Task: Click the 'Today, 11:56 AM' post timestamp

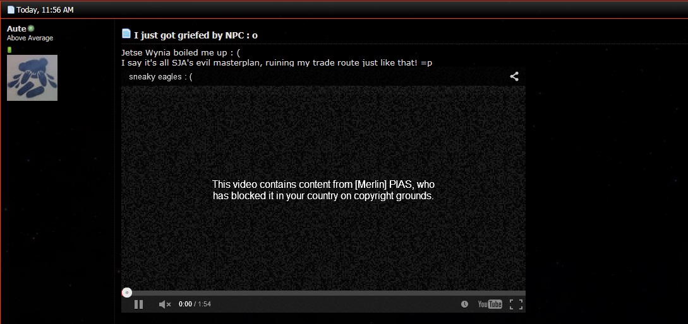Action: 45,9
